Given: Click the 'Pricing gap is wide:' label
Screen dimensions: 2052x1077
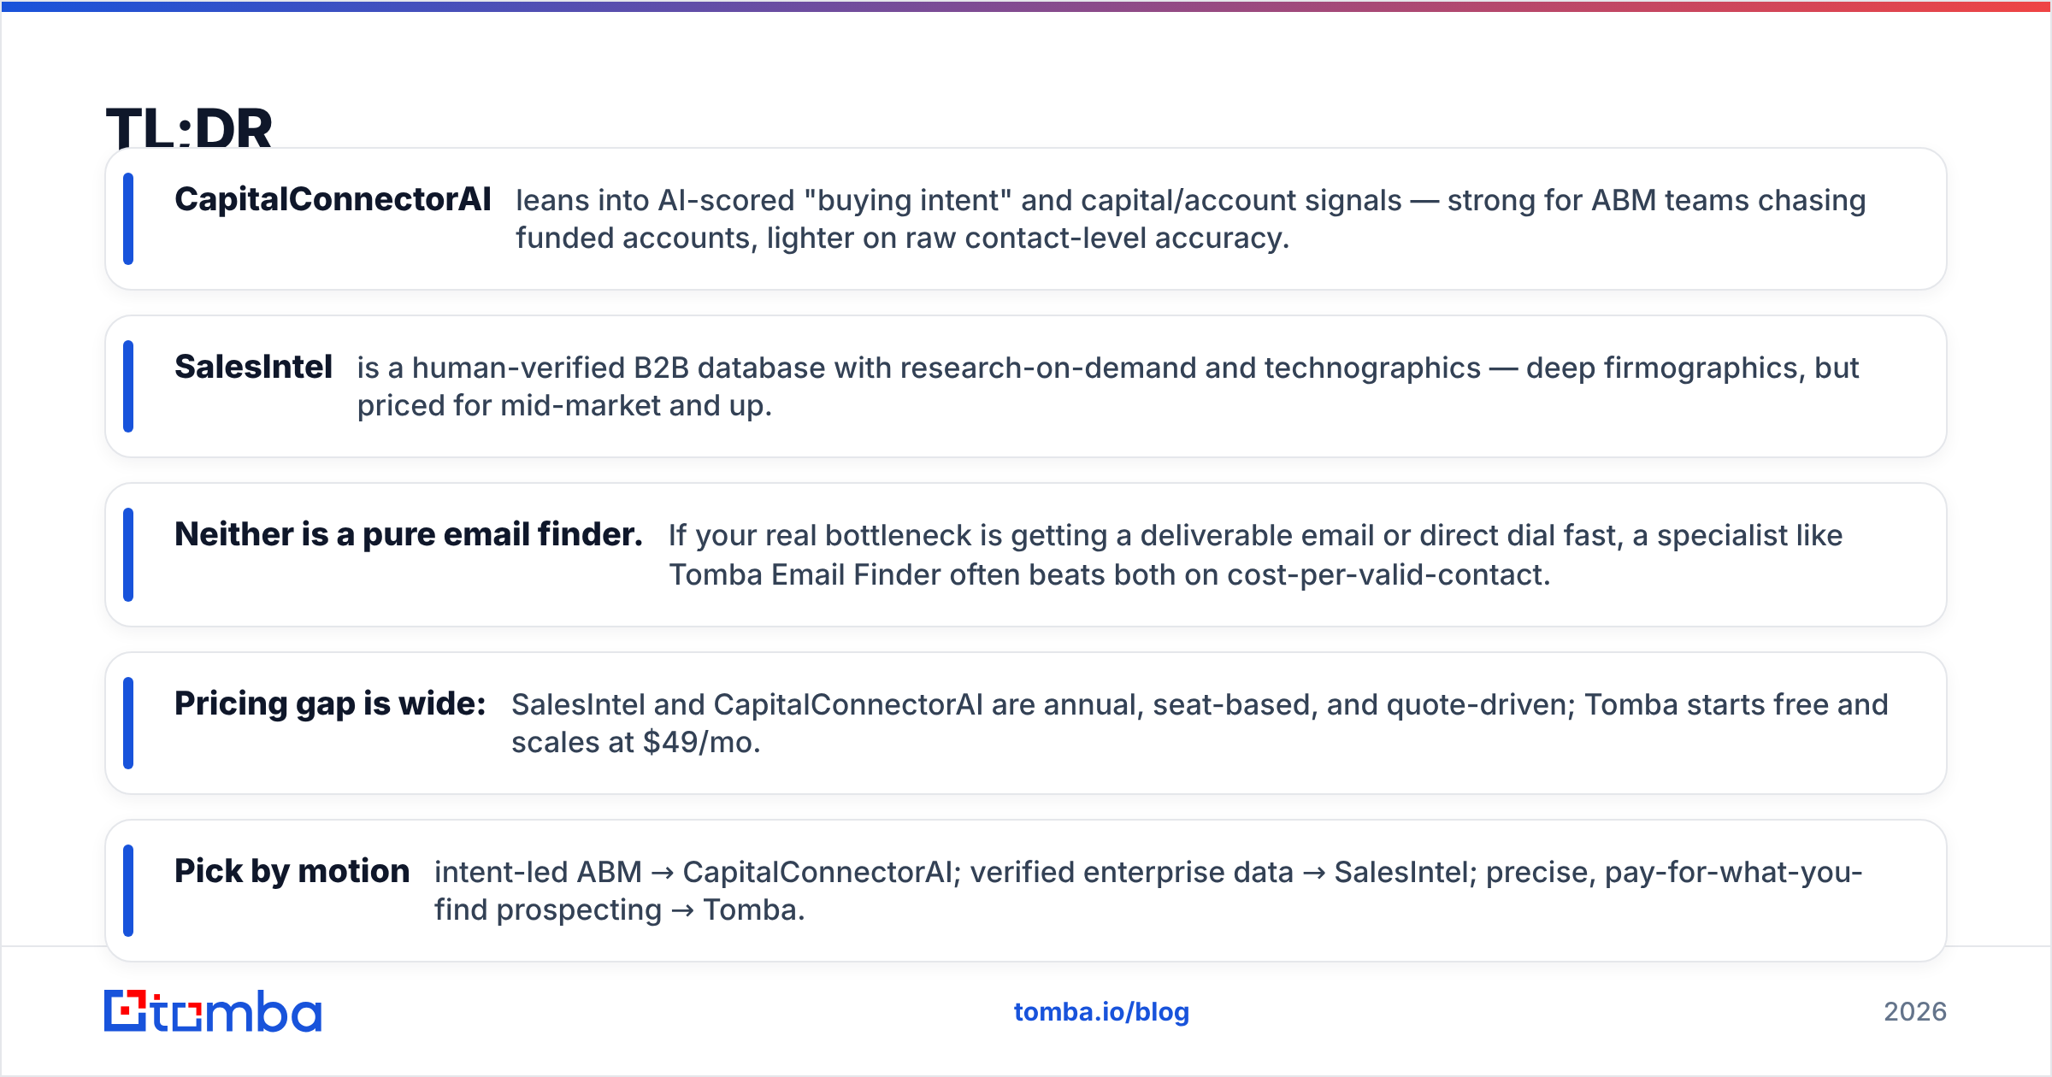Looking at the screenshot, I should point(330,703).
